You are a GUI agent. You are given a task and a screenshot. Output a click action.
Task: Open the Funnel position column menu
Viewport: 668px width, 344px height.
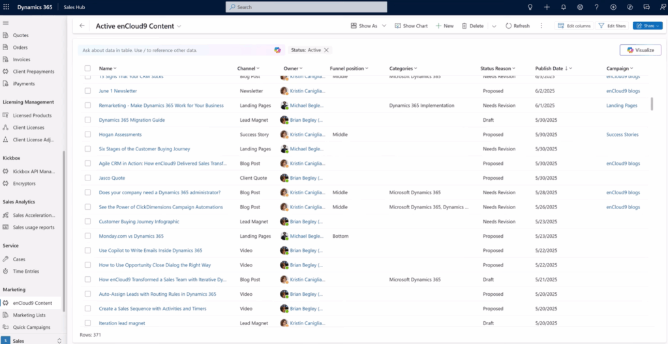[349, 68]
